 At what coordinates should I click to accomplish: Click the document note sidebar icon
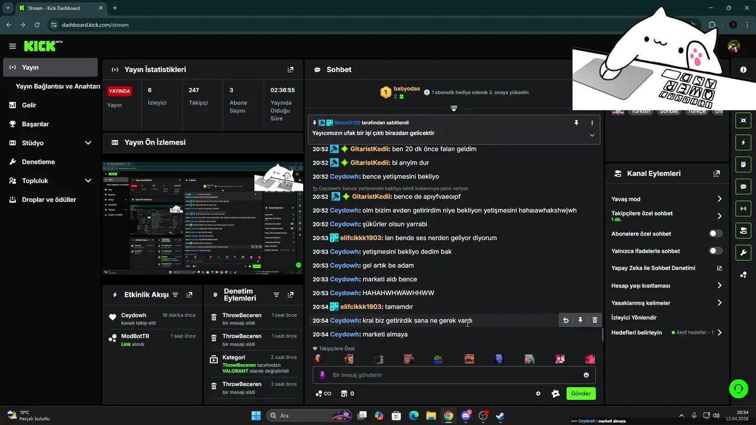pos(743,164)
